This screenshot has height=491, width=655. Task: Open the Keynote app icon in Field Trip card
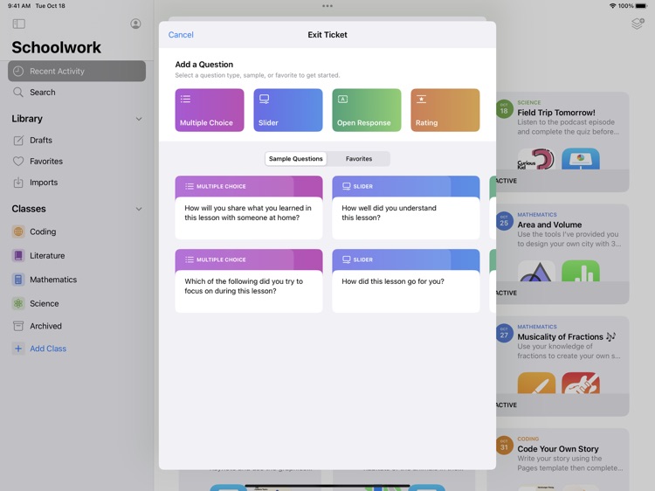point(581,159)
